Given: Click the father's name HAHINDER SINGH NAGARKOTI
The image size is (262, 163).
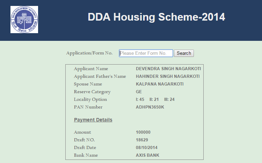Looking at the screenshot, I should (168, 76).
